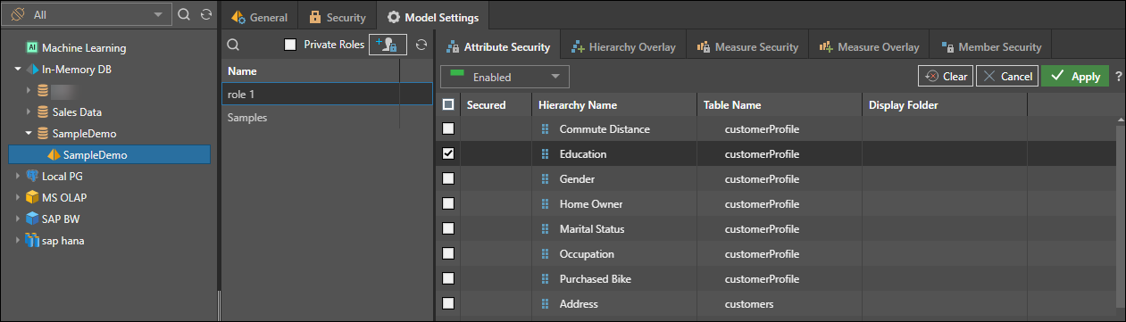Click the SAP BW server icon
Viewport: 1126px width, 322px height.
pyautogui.click(x=33, y=219)
